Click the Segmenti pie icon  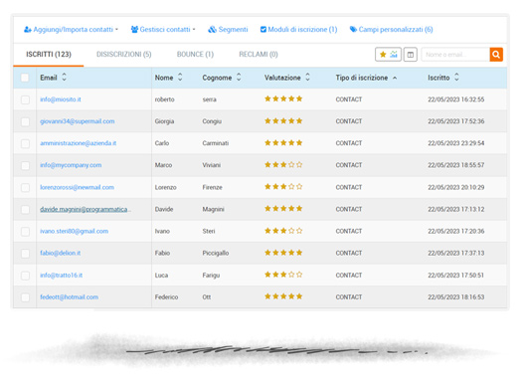pos(212,30)
